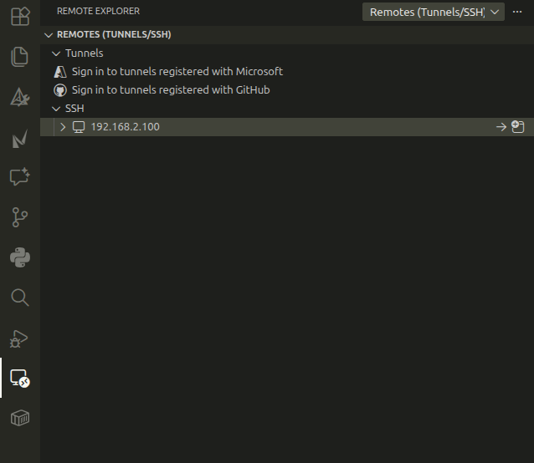Collapse the Tunnels tree group
This screenshot has height=463, width=534.
[x=57, y=53]
